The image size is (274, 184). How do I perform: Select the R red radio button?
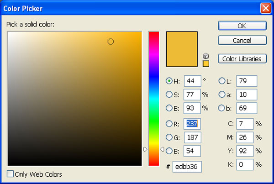click(x=169, y=124)
